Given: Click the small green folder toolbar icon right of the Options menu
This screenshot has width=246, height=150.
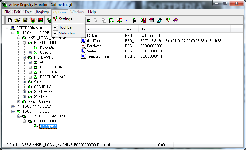Looking at the screenshot, I should pyautogui.click(x=88, y=20).
